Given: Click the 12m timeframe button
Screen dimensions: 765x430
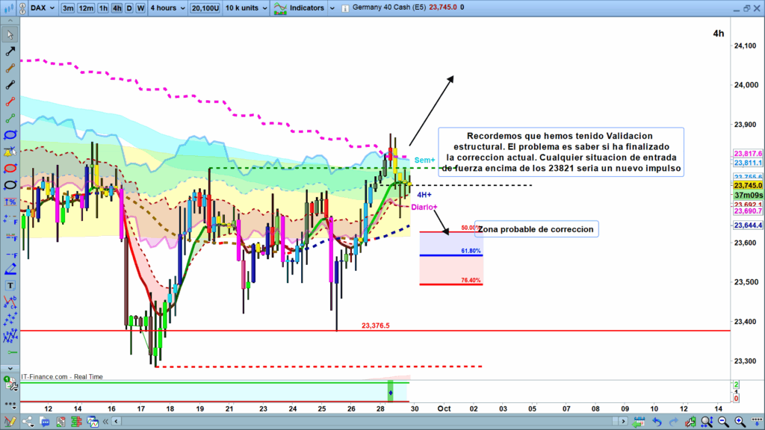Looking at the screenshot, I should coord(86,7).
